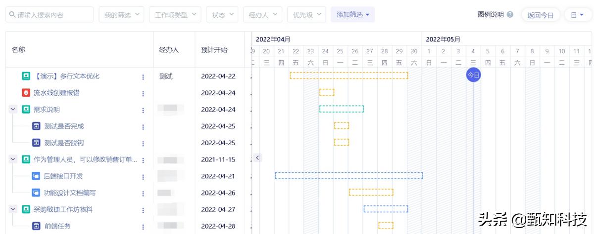Click the task icon beside 测试是否完成
The width and height of the screenshot is (594, 234).
point(36,126)
